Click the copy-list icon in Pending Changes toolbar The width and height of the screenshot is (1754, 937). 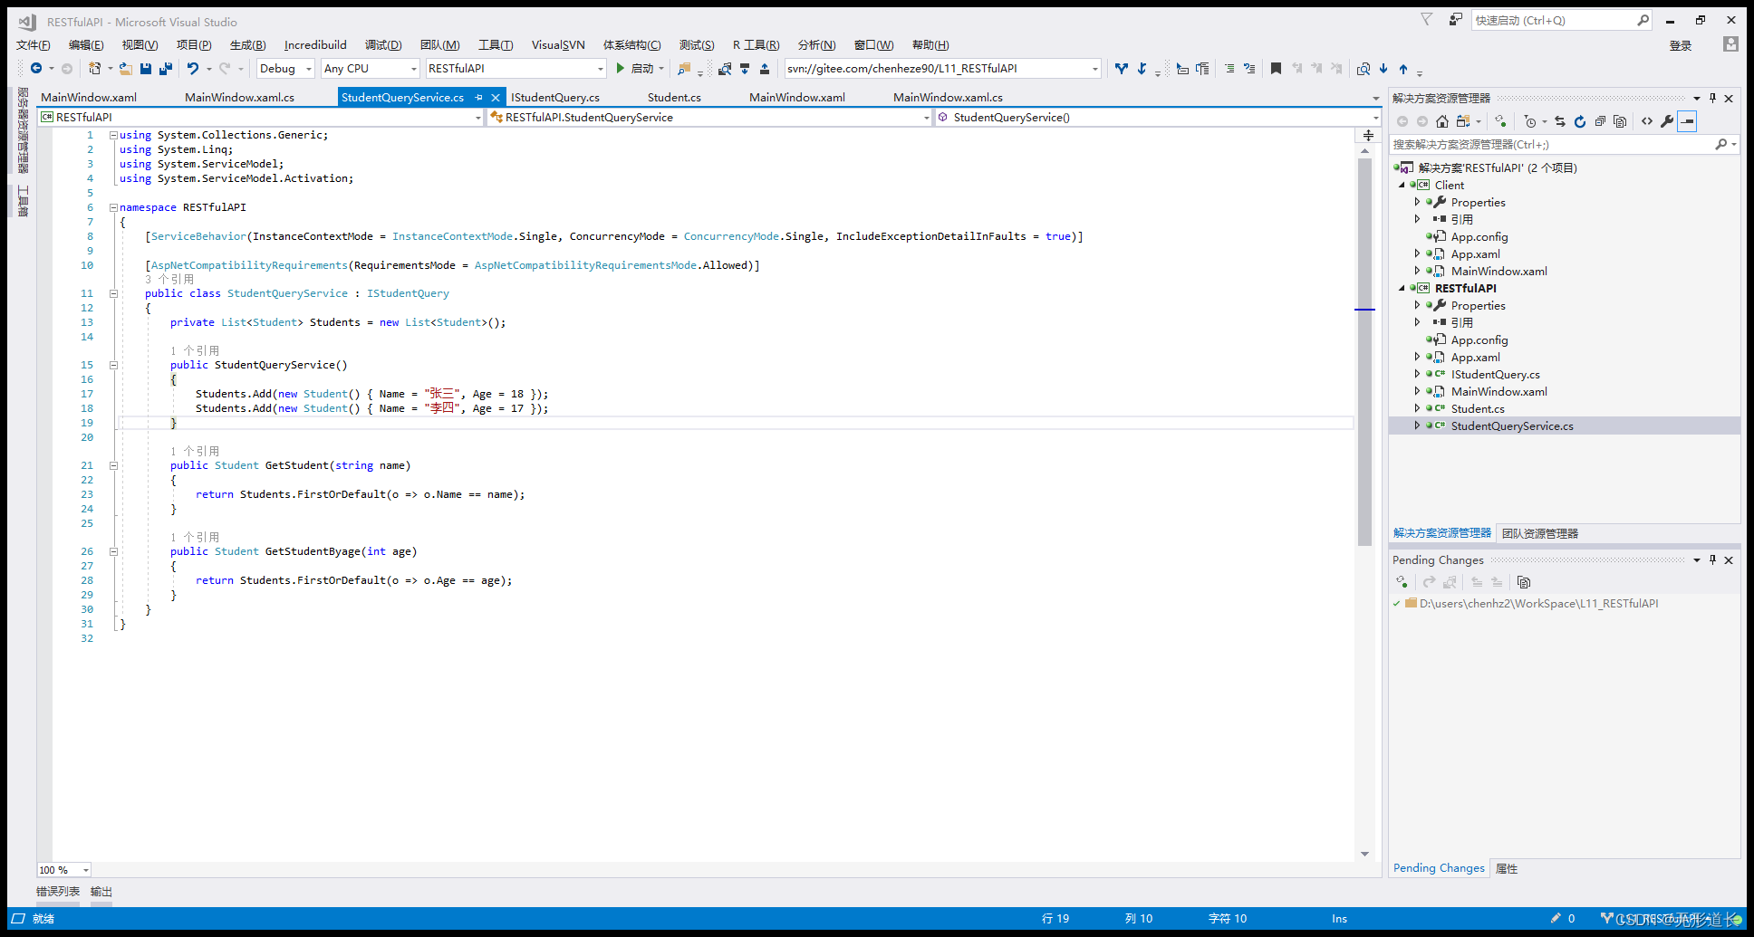pos(1524,582)
